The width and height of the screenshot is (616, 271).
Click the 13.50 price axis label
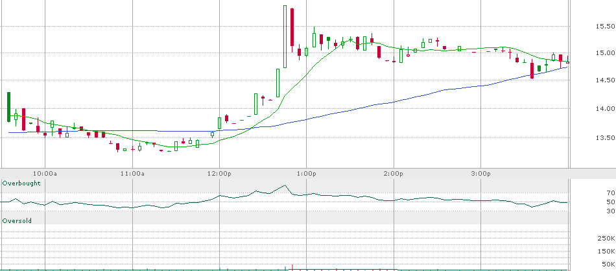coord(606,138)
